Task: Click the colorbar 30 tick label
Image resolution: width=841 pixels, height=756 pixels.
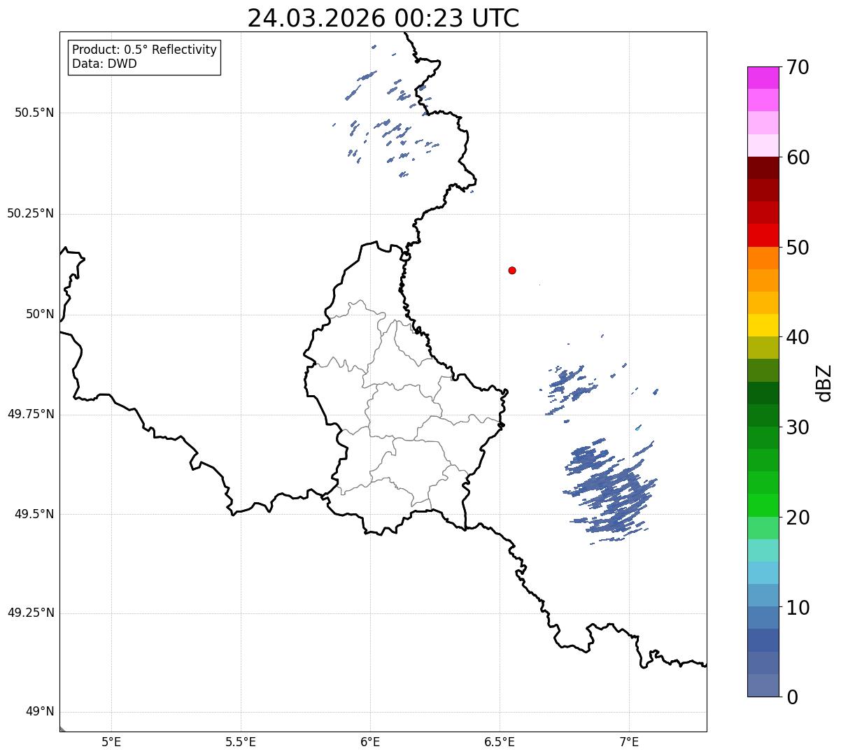Action: coord(799,427)
